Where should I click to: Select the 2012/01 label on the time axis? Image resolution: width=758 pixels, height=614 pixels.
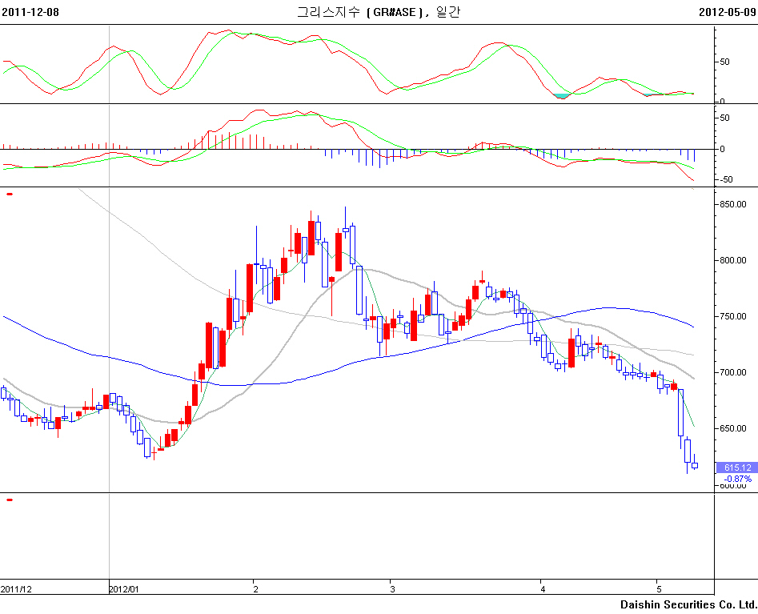[123, 589]
